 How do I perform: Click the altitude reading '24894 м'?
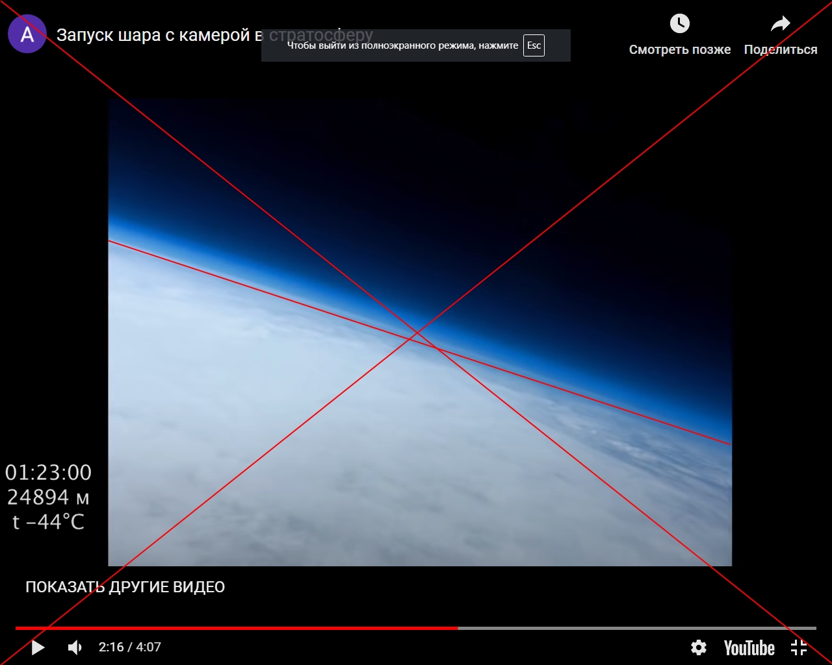pos(48,497)
